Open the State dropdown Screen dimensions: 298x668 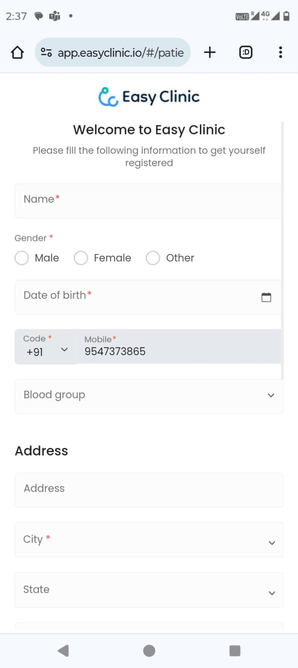pos(149,590)
